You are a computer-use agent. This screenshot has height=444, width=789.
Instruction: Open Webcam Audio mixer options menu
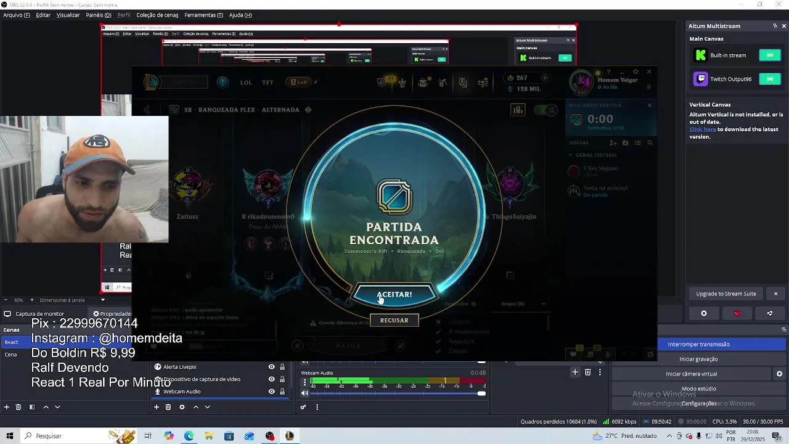pos(305,382)
